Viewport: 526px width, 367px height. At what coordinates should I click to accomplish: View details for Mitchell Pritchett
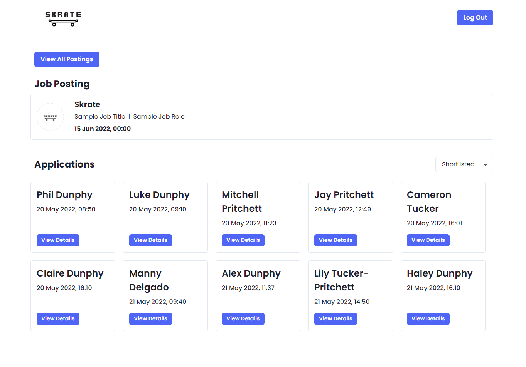tap(243, 240)
